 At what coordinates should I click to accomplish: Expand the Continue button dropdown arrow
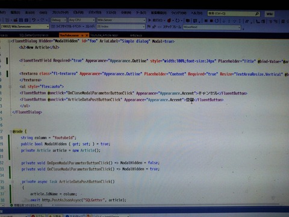(x=164, y=20)
